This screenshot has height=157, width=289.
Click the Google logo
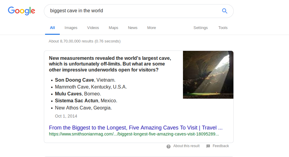coord(21,11)
